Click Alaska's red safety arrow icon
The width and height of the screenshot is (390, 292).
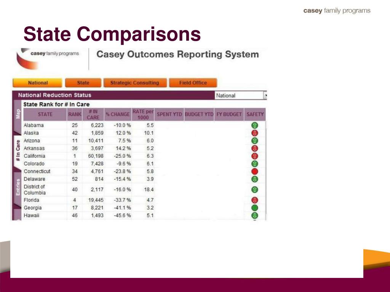(x=255, y=133)
